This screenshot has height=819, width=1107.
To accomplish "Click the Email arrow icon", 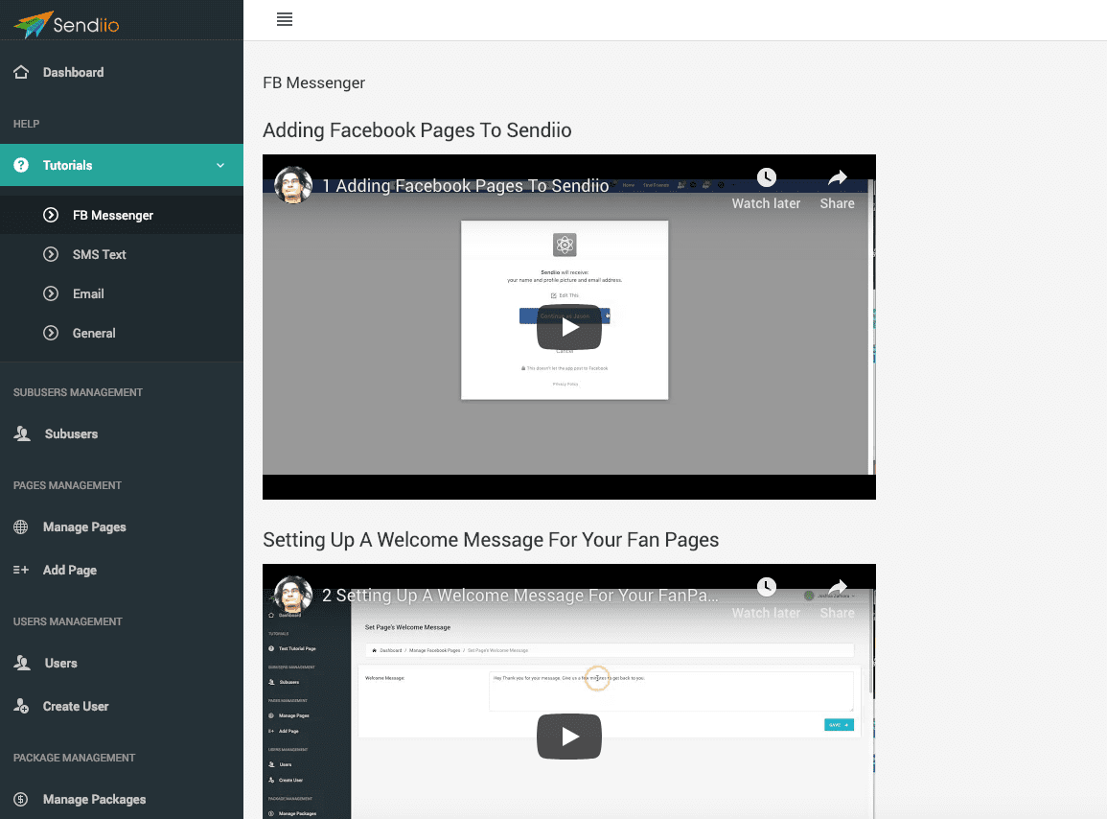I will (51, 294).
